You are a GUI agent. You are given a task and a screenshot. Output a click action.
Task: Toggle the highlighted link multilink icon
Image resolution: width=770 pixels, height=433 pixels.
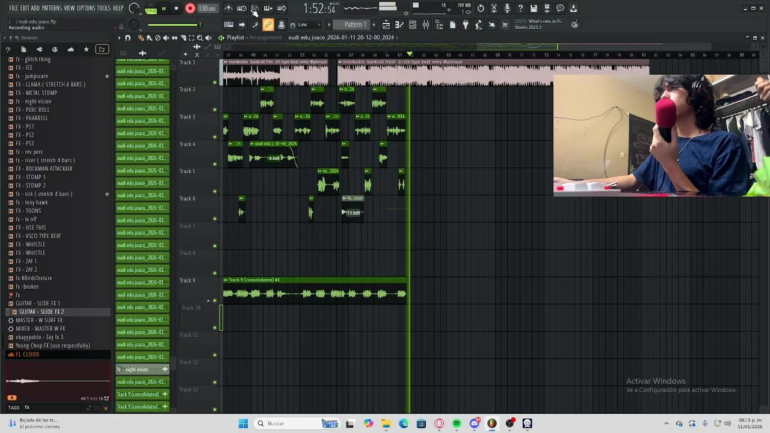click(x=268, y=25)
